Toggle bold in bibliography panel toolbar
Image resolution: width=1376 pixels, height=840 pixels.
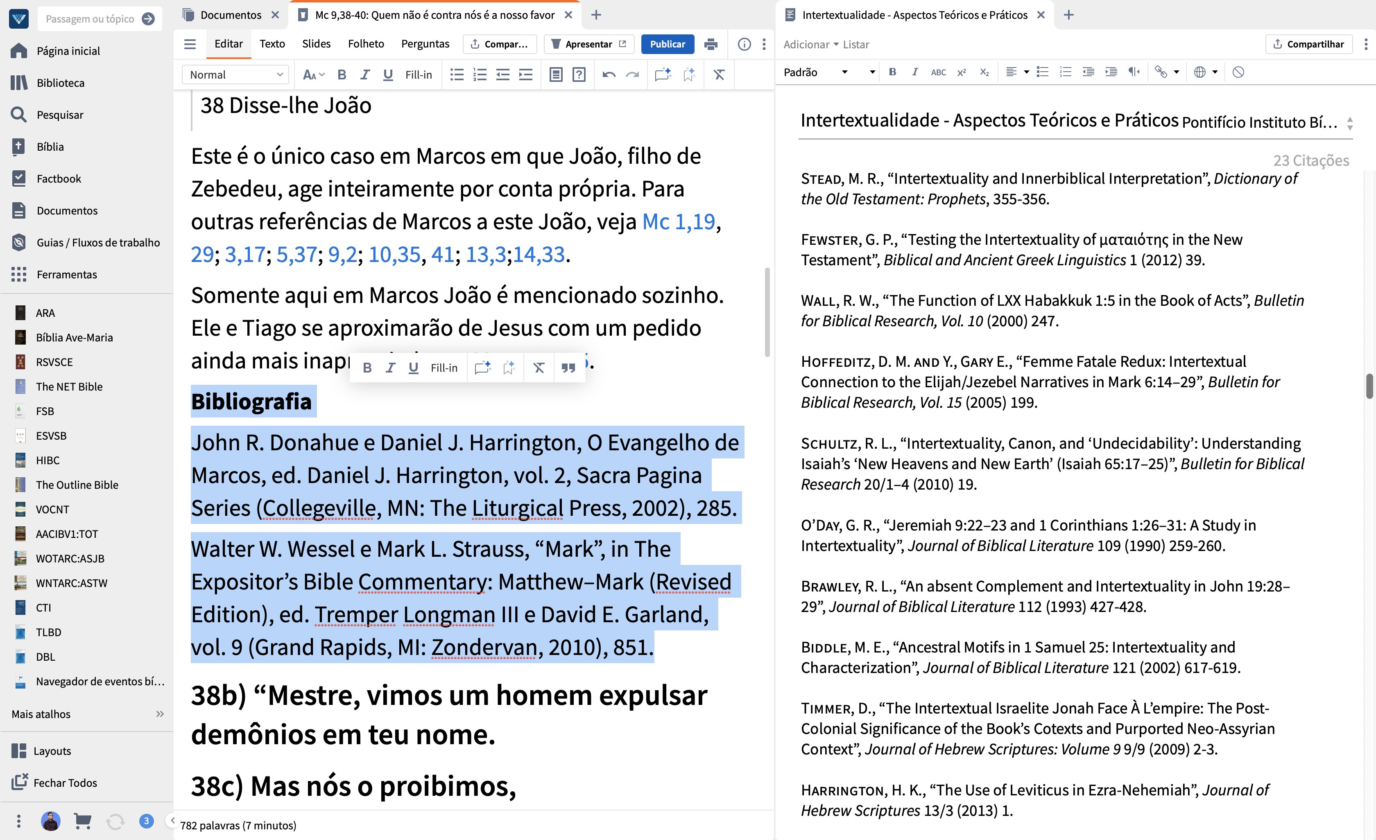pos(892,72)
